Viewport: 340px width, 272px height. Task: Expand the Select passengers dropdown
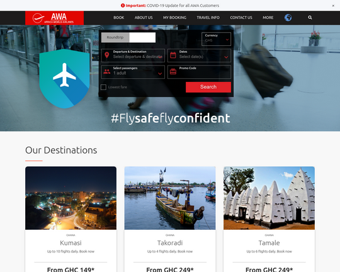pyautogui.click(x=133, y=72)
